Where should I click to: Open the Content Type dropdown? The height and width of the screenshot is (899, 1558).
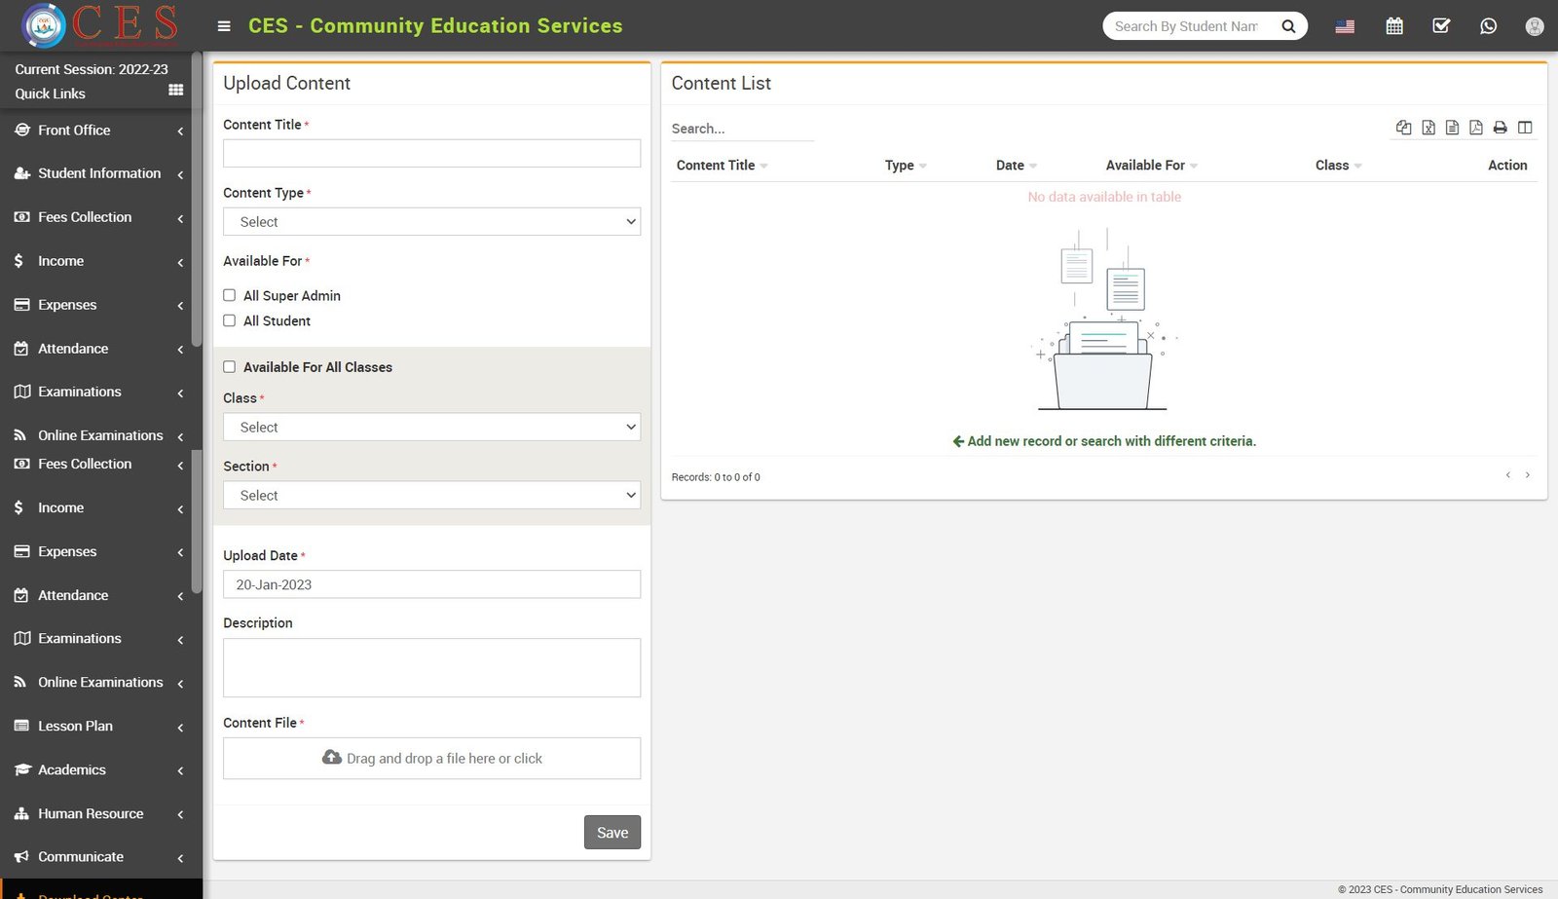431,222
